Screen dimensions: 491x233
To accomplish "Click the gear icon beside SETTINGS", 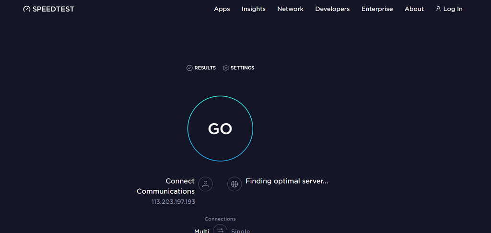I will click(x=226, y=68).
